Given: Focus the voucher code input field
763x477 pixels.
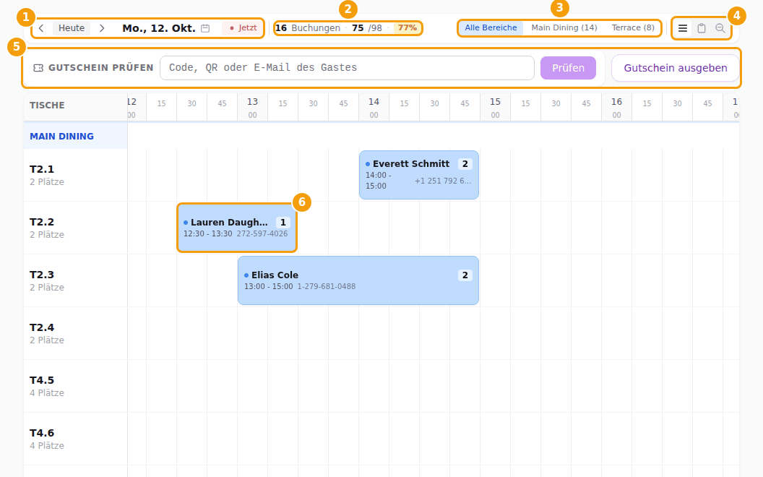Looking at the screenshot, I should tap(347, 68).
